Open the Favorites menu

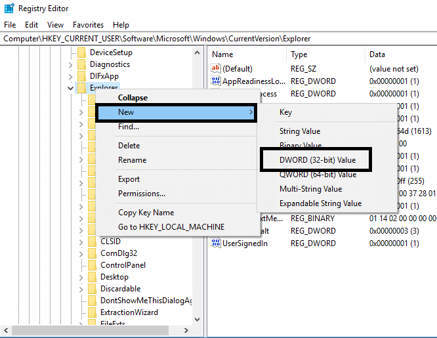coord(88,24)
